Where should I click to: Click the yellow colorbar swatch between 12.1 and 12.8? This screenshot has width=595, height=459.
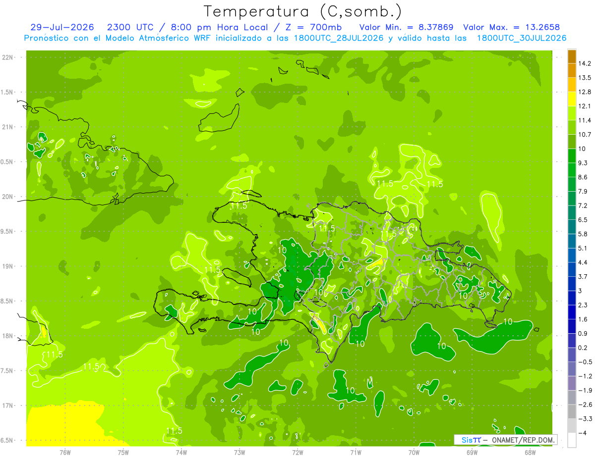(x=572, y=99)
